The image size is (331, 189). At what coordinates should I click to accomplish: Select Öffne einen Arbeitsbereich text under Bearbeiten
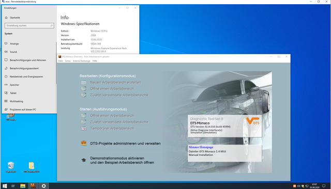(112, 89)
